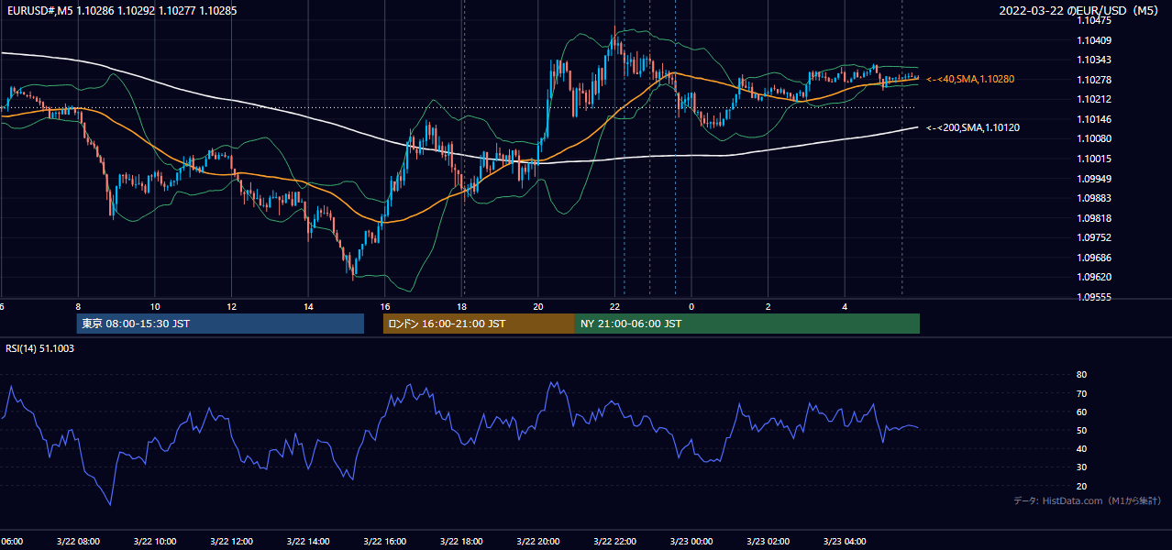Click the '3/22 10:00' bottom time label
1172x550 pixels.
(154, 542)
